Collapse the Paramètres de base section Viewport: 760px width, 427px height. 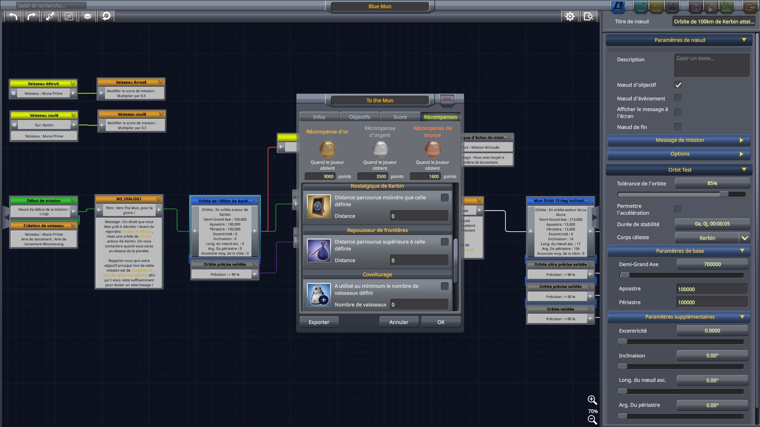click(x=679, y=251)
